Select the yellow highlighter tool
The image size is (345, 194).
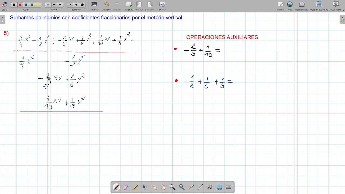(135, 187)
